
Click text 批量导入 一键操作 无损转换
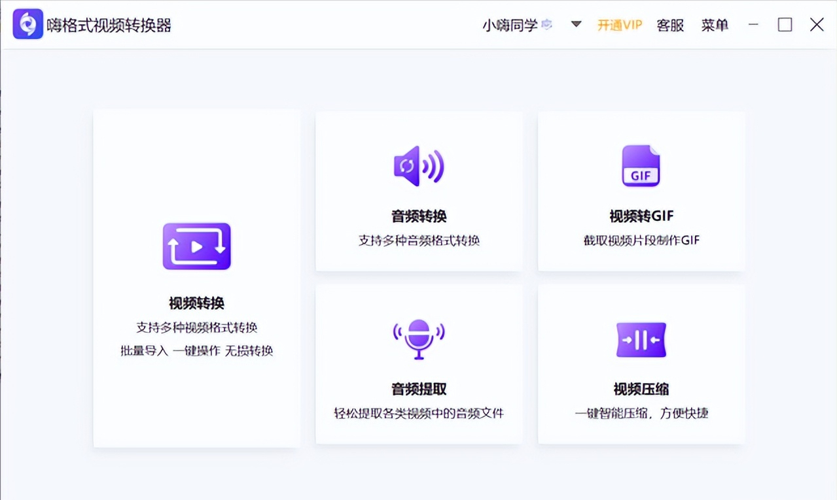196,351
